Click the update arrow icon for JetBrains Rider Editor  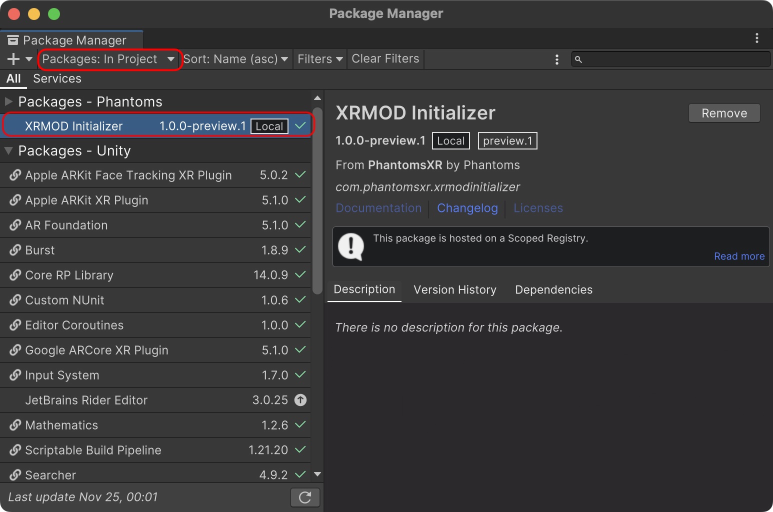[x=300, y=400]
